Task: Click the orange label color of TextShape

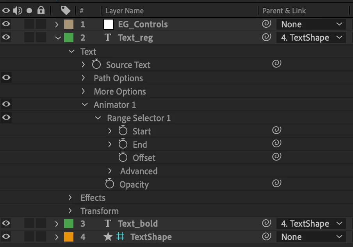Action: tap(69, 237)
